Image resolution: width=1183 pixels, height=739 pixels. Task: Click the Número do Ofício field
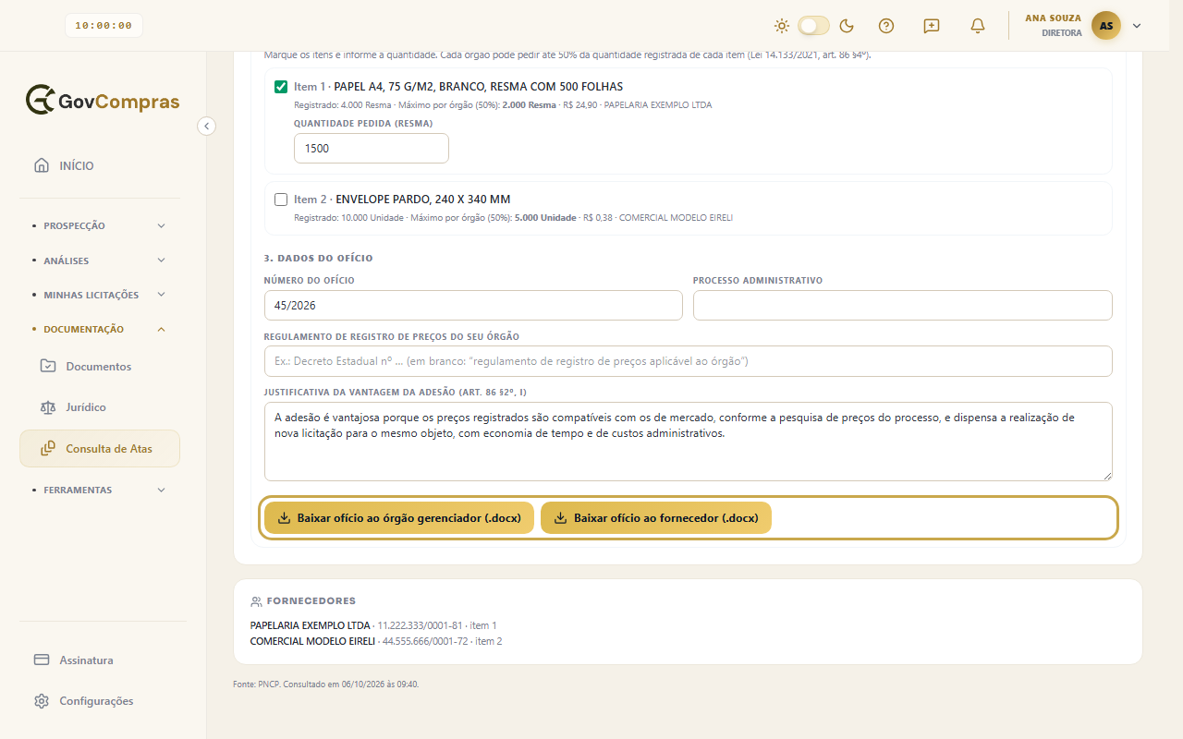coord(473,305)
